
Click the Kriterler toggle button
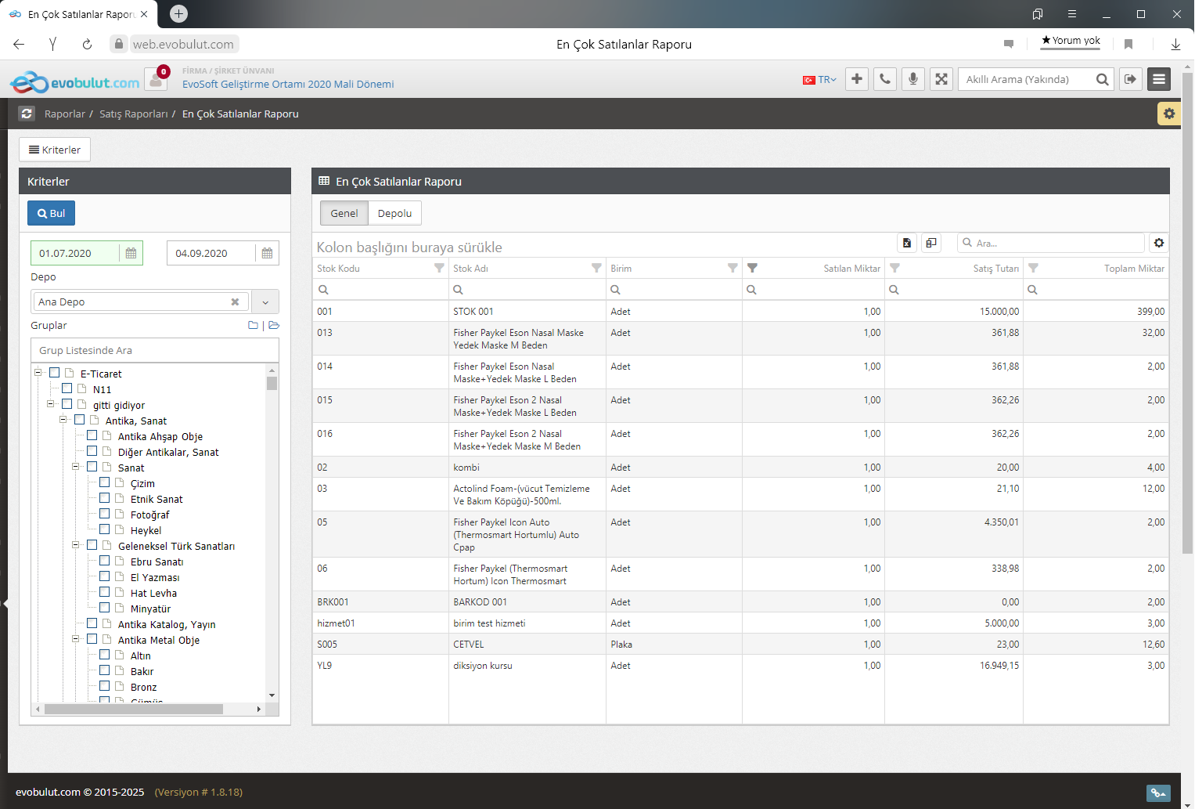(x=55, y=150)
